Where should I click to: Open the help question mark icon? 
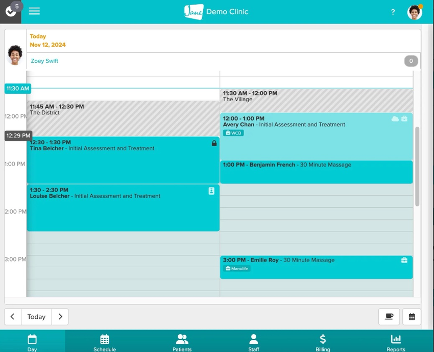(393, 12)
